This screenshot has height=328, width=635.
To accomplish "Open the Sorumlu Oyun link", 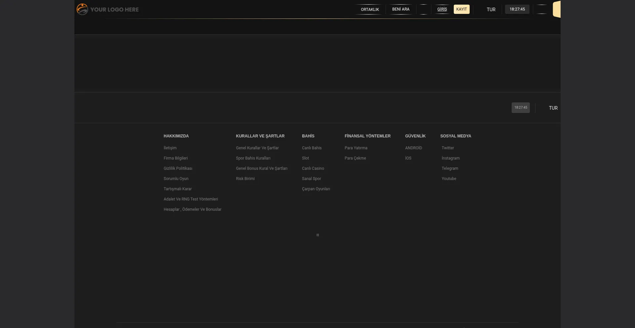I will click(176, 179).
